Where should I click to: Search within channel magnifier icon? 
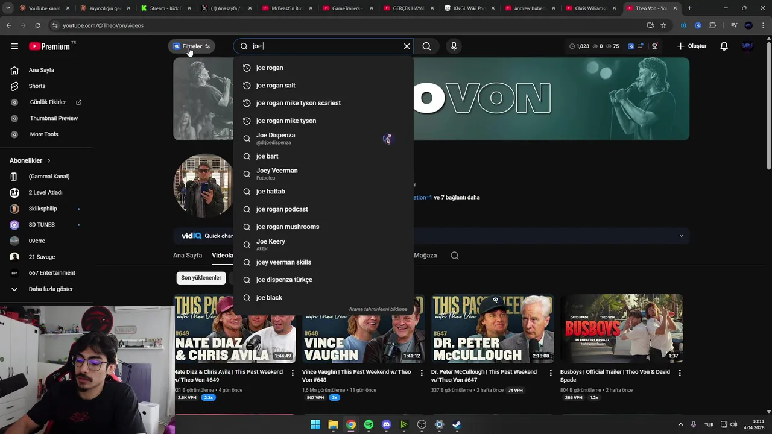click(x=455, y=256)
